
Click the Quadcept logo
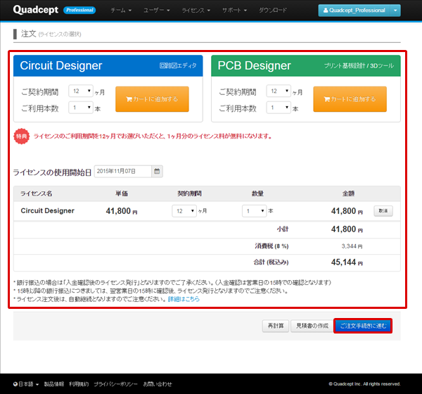(36, 10)
